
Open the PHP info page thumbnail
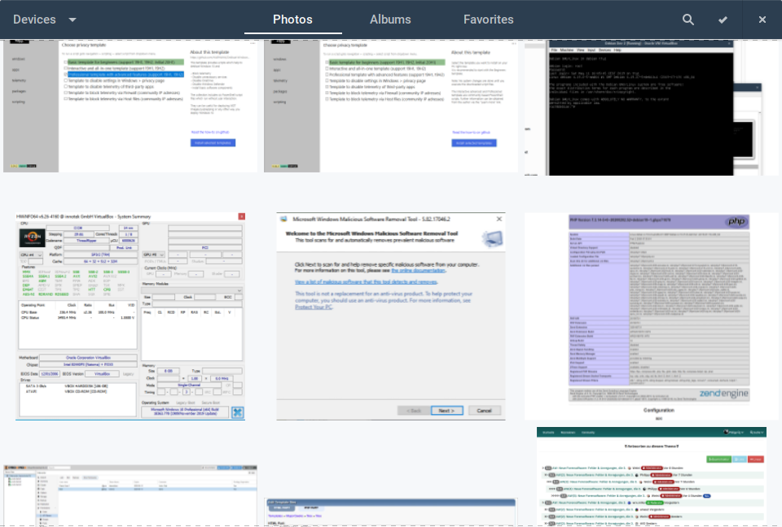click(652, 316)
